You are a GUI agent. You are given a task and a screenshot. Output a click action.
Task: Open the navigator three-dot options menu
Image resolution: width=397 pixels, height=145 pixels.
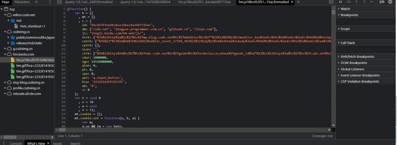(x=50, y=2)
